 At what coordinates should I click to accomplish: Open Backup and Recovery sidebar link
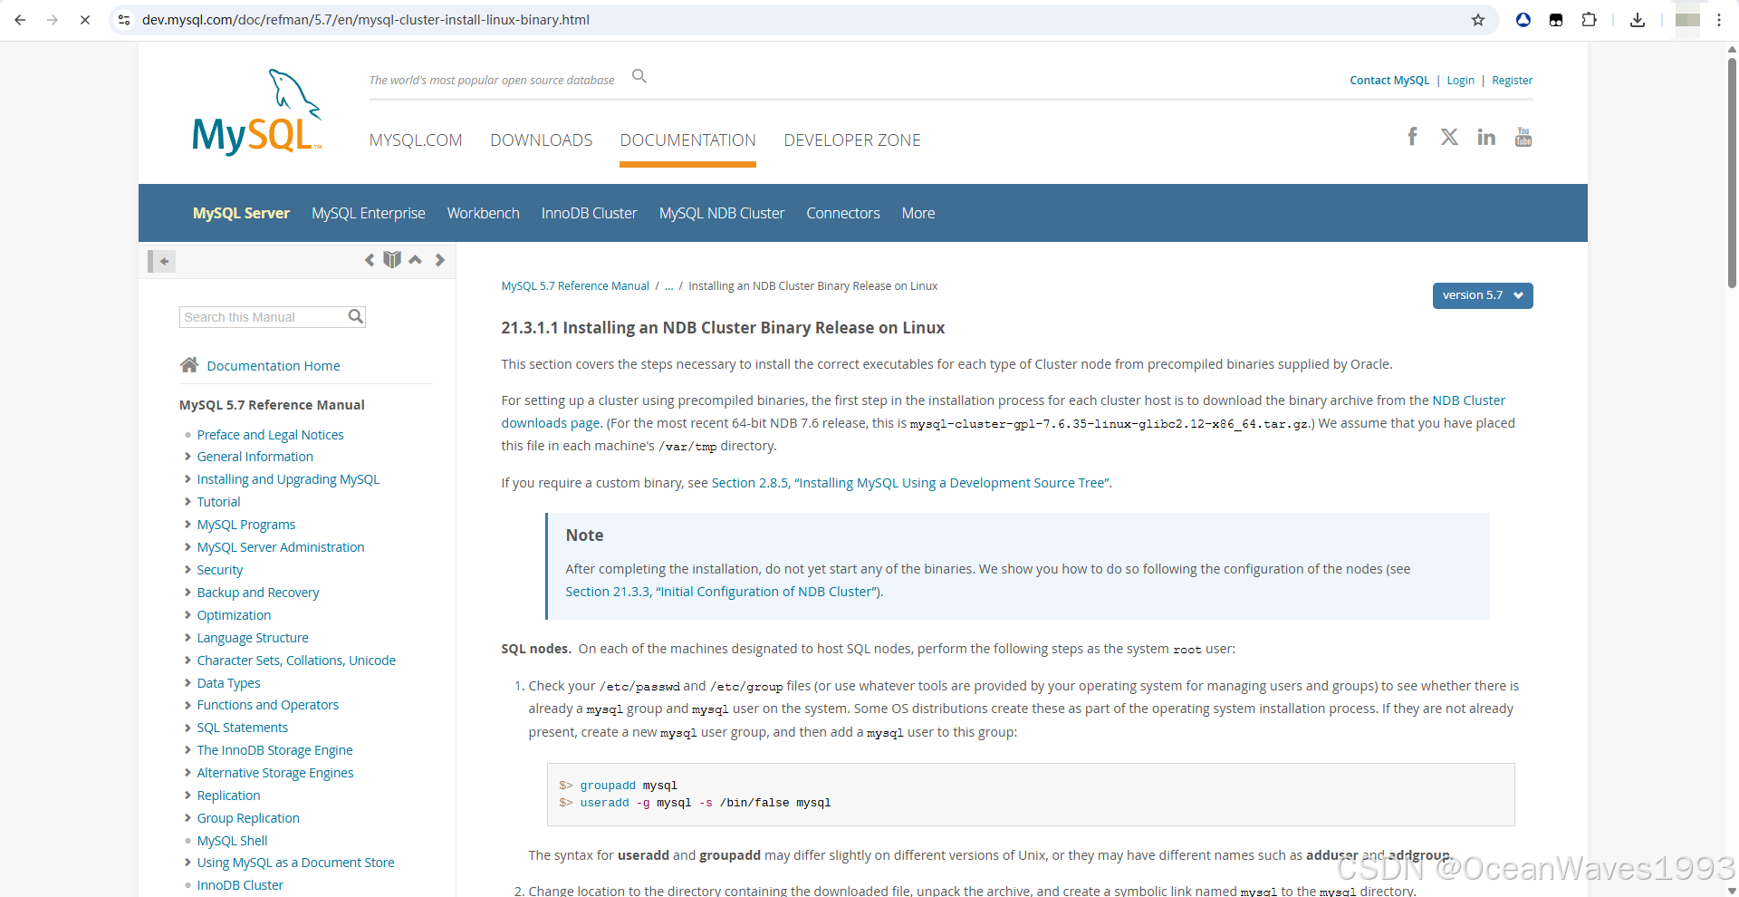click(258, 593)
